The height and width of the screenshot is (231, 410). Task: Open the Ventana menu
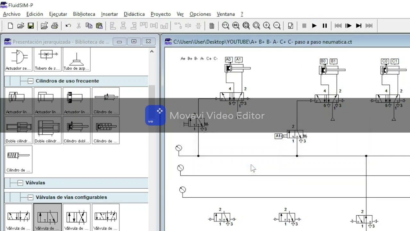[226, 14]
